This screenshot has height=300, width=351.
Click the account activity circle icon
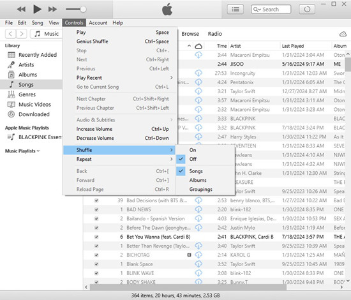click(307, 10)
